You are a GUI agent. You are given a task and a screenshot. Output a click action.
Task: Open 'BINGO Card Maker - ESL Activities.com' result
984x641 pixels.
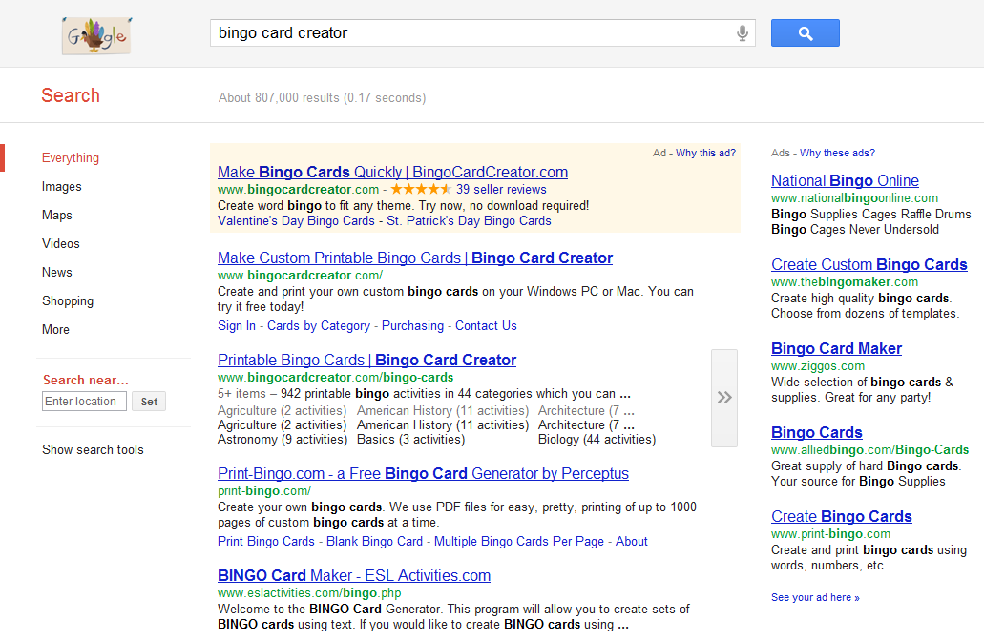click(x=354, y=576)
